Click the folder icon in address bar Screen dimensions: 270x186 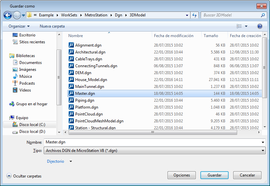point(30,15)
